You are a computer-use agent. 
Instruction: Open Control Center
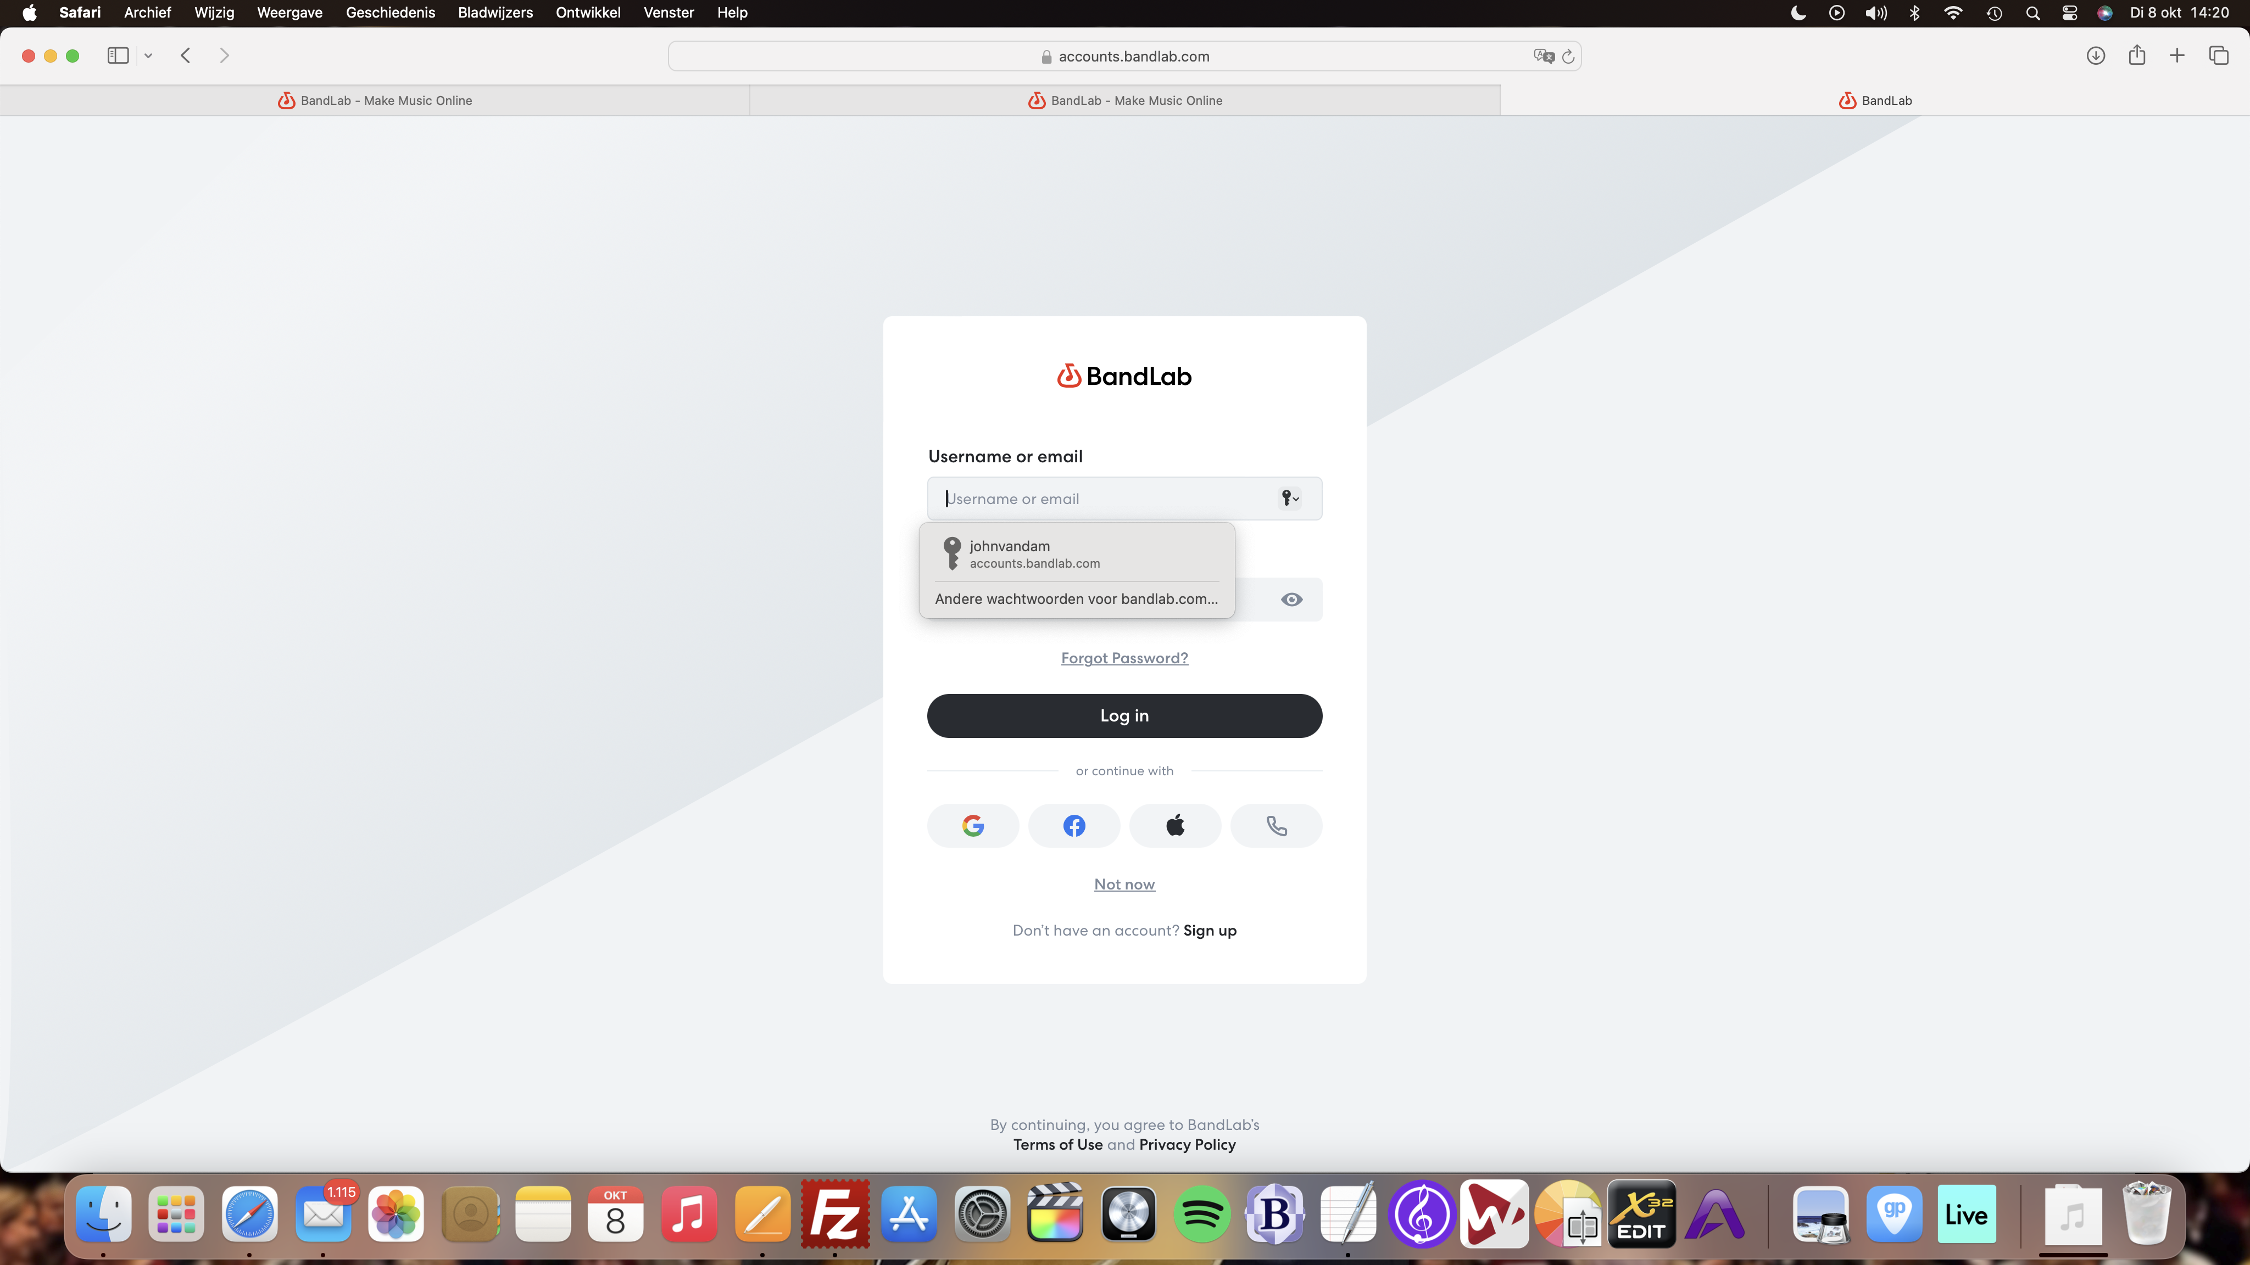point(2069,13)
